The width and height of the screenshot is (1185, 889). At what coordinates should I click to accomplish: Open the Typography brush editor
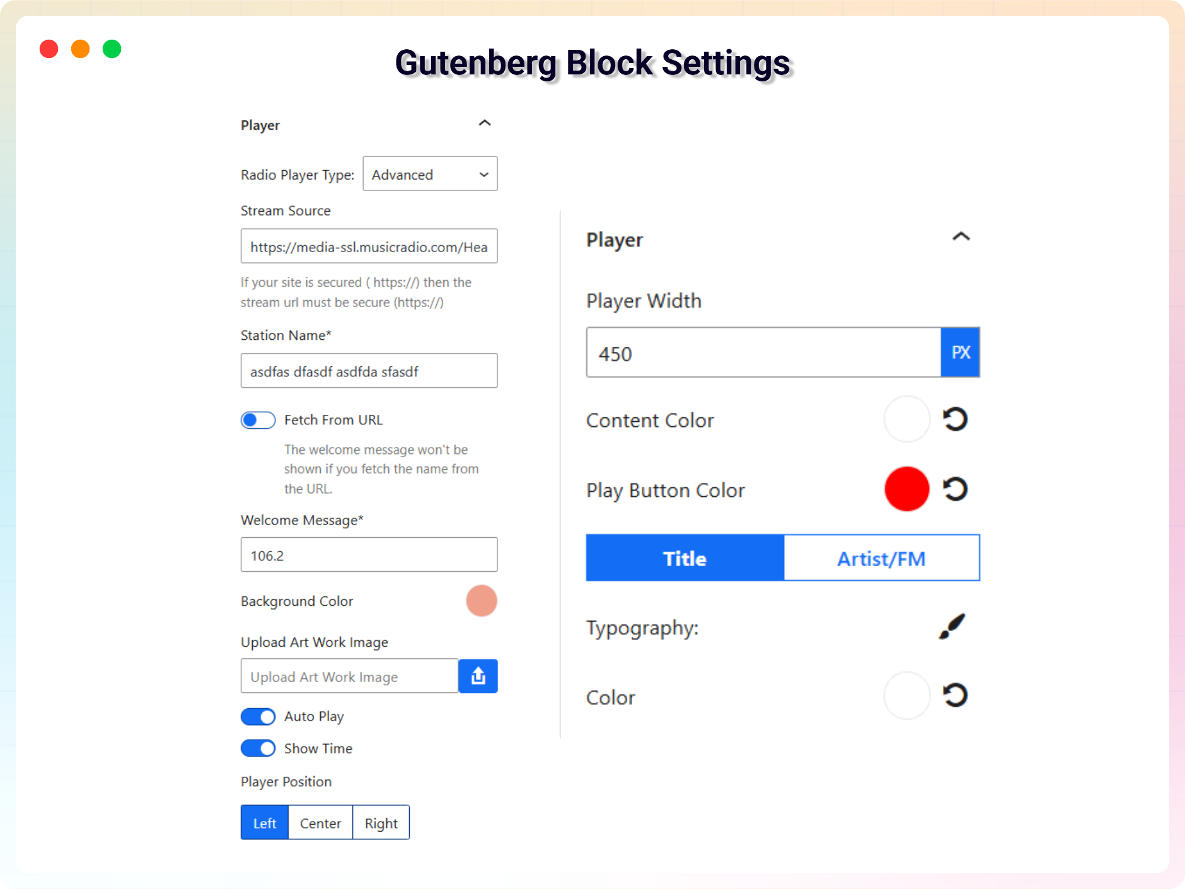point(952,627)
